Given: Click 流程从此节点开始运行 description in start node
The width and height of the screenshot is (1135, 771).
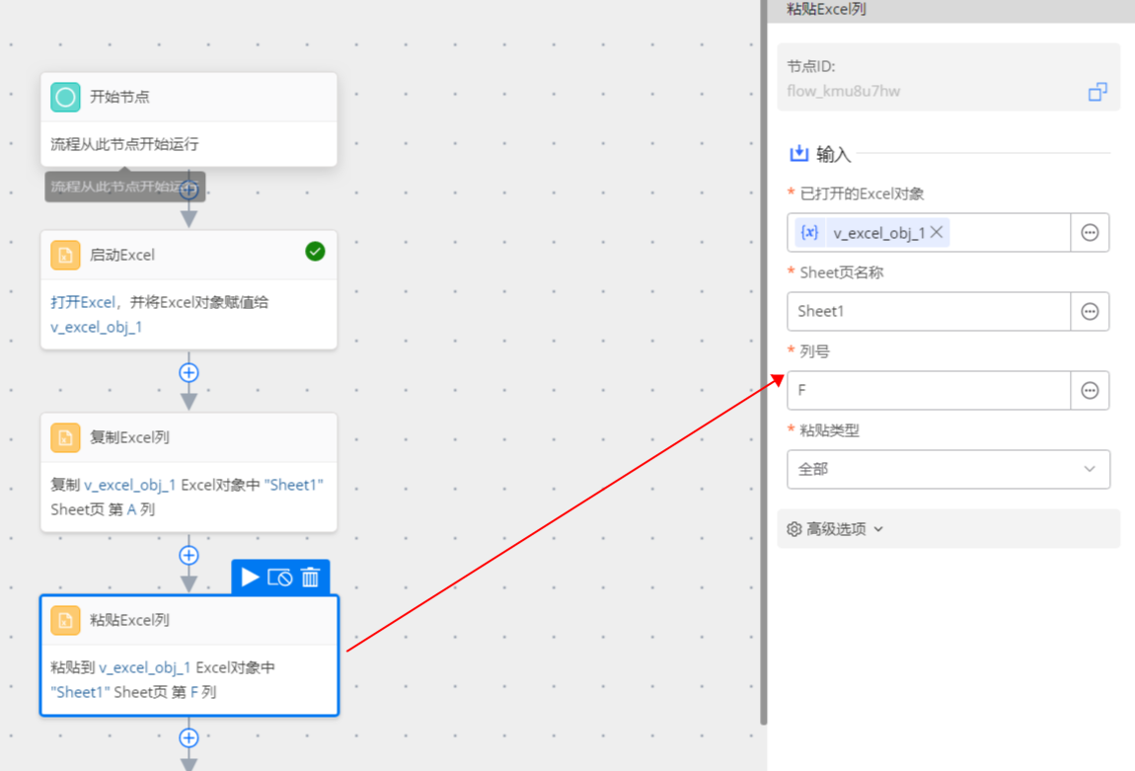Looking at the screenshot, I should pos(124,144).
